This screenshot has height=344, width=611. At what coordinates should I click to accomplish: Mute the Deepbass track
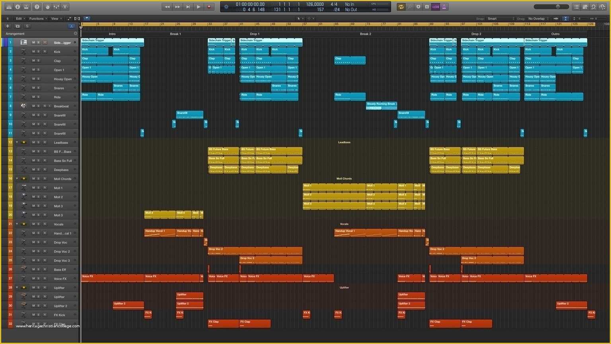click(x=33, y=170)
